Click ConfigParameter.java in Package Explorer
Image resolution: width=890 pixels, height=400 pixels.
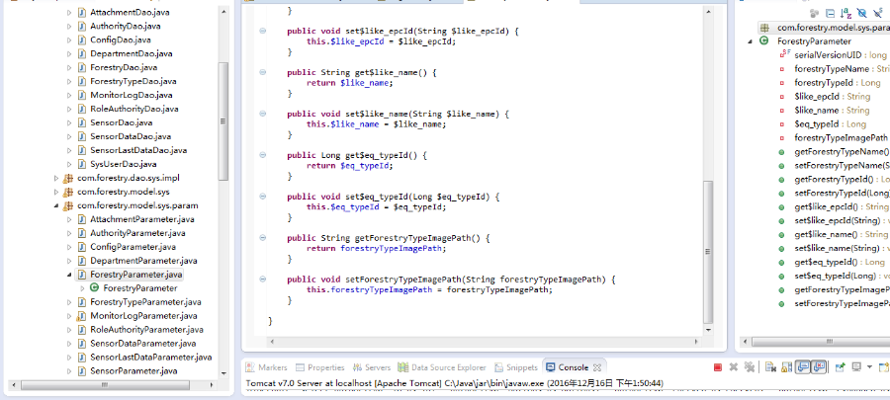tap(133, 247)
